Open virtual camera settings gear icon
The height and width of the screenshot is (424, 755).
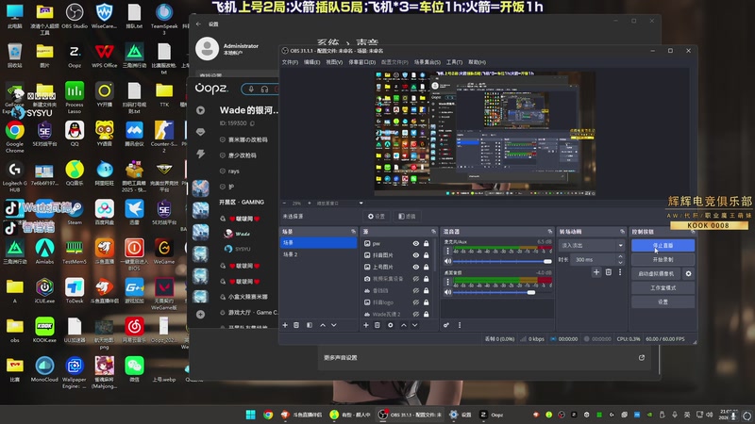[x=689, y=273]
